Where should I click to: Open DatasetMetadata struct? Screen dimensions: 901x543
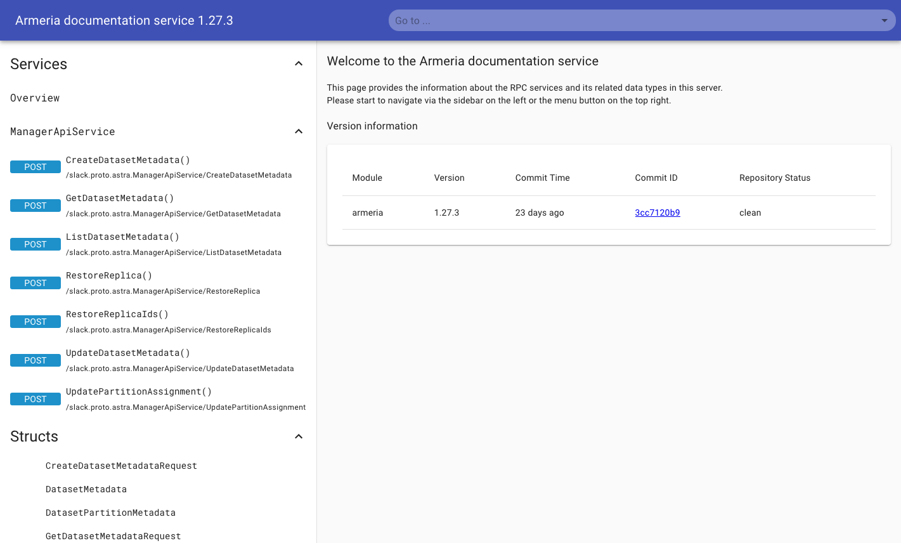(x=86, y=489)
